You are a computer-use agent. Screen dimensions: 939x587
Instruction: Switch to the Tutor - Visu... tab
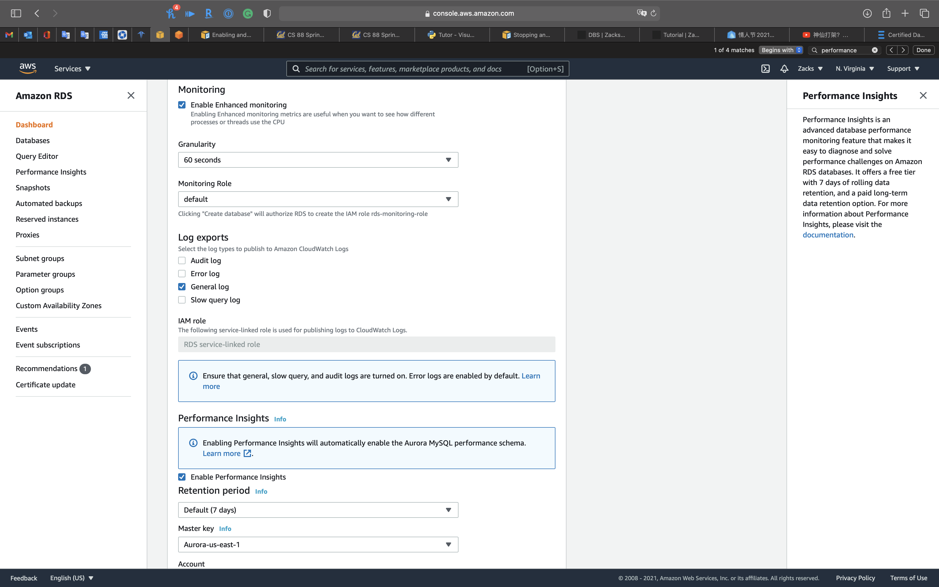click(x=452, y=35)
